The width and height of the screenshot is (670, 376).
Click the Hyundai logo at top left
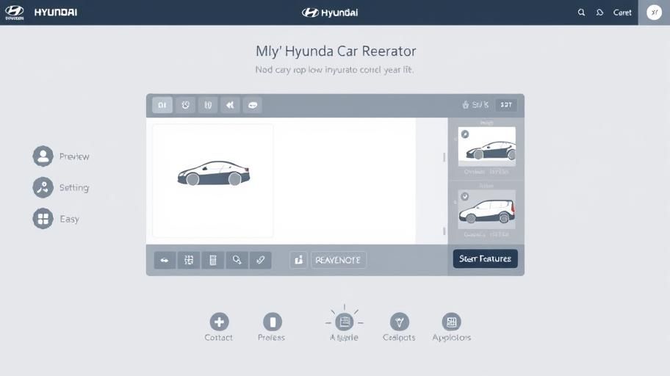point(14,12)
